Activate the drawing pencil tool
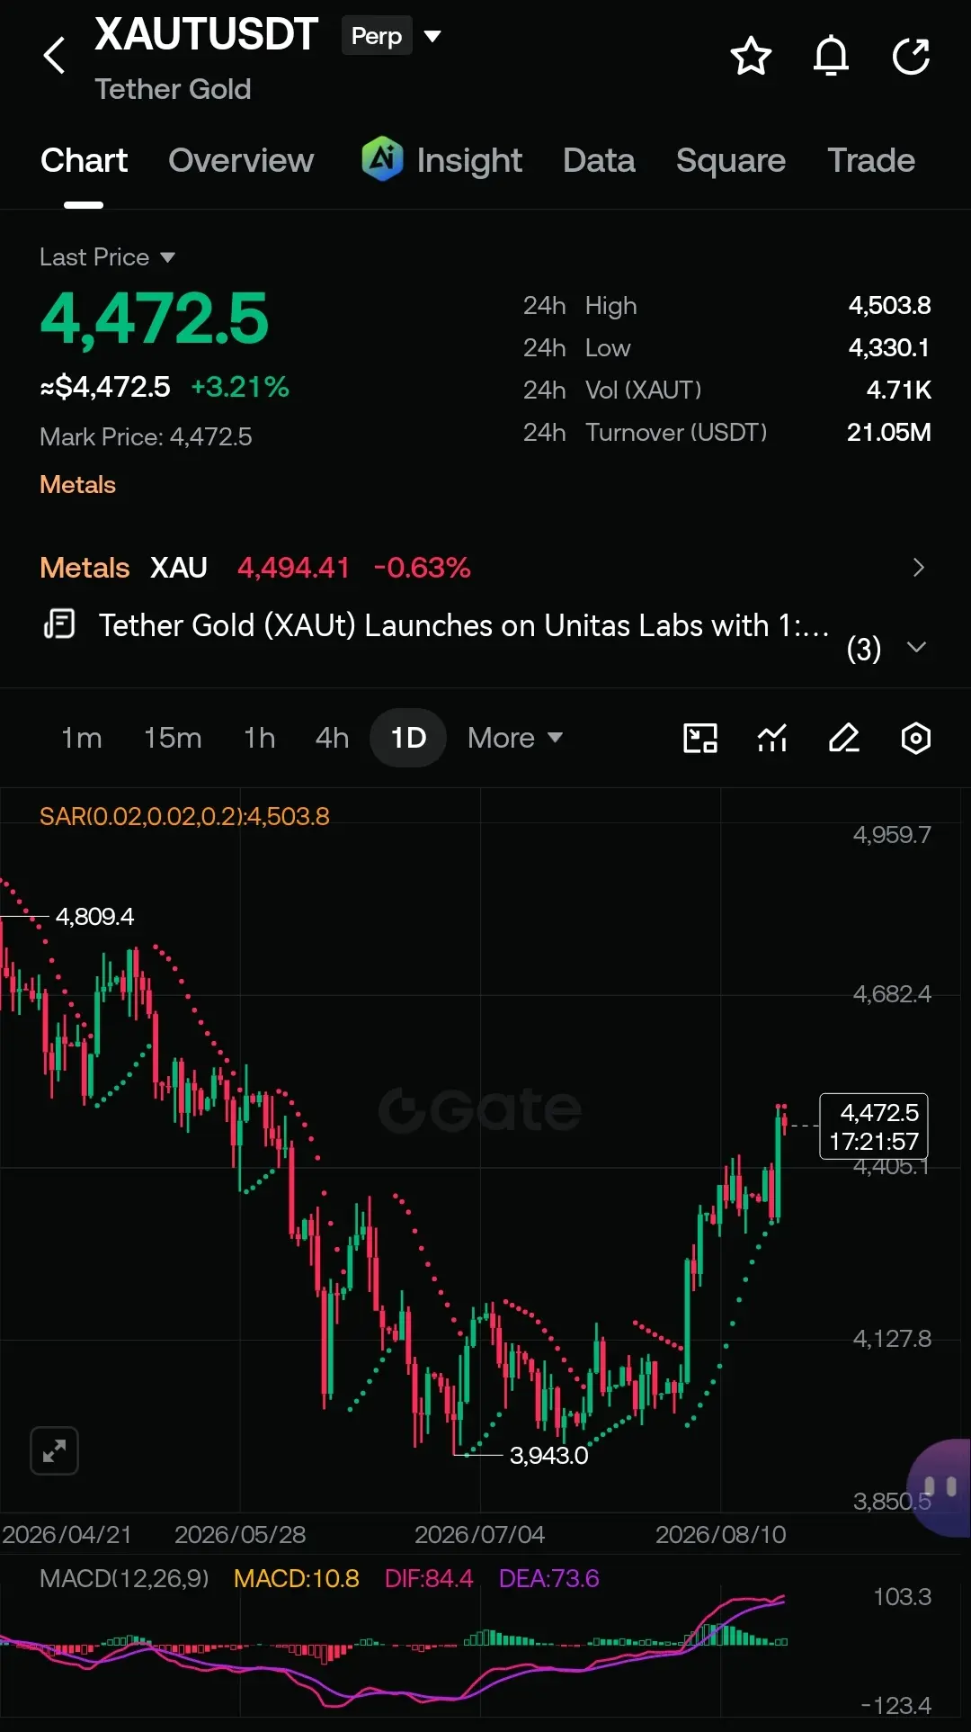Image resolution: width=971 pixels, height=1732 pixels. point(844,738)
